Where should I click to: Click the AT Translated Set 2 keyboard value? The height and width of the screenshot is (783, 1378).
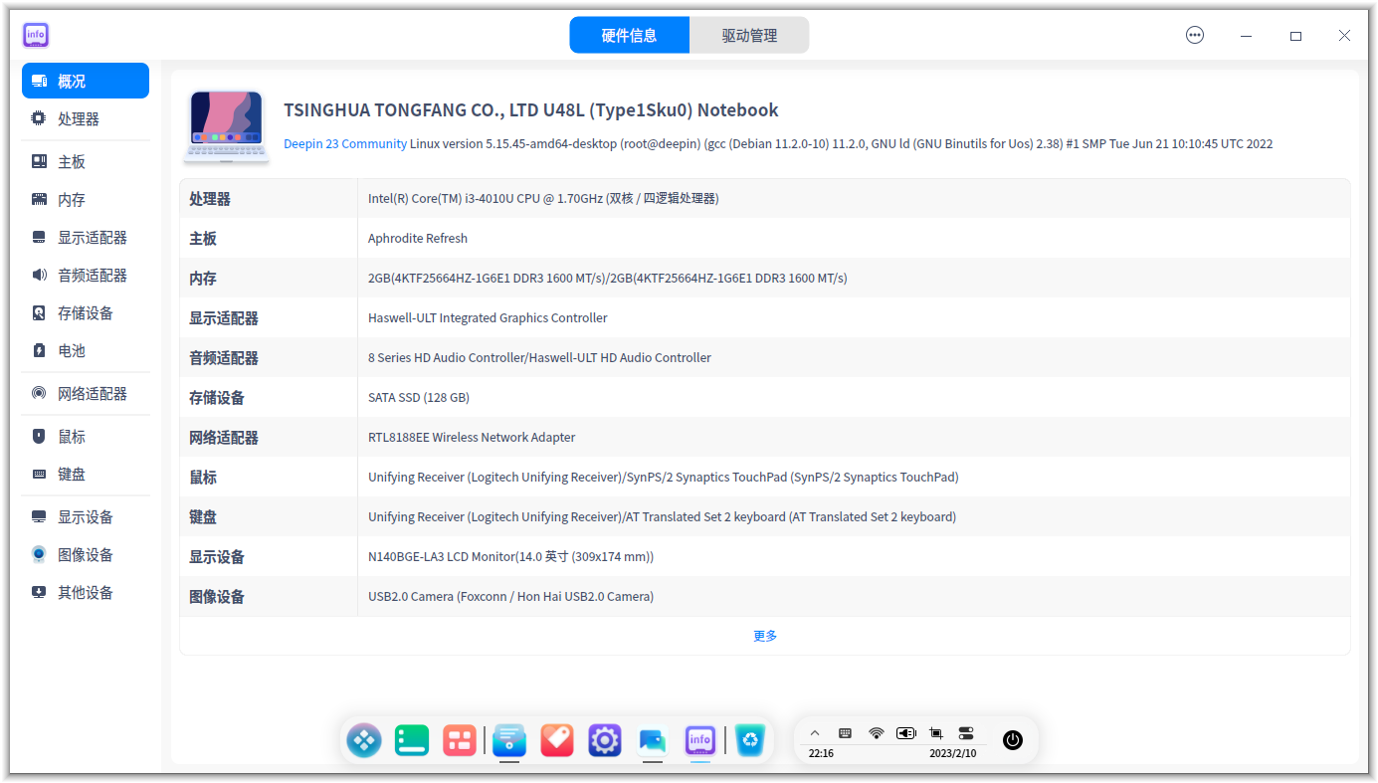[662, 516]
